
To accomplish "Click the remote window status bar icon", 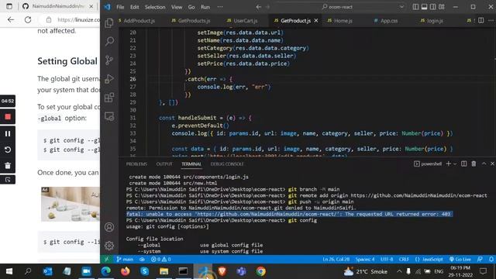I will coord(107,259).
